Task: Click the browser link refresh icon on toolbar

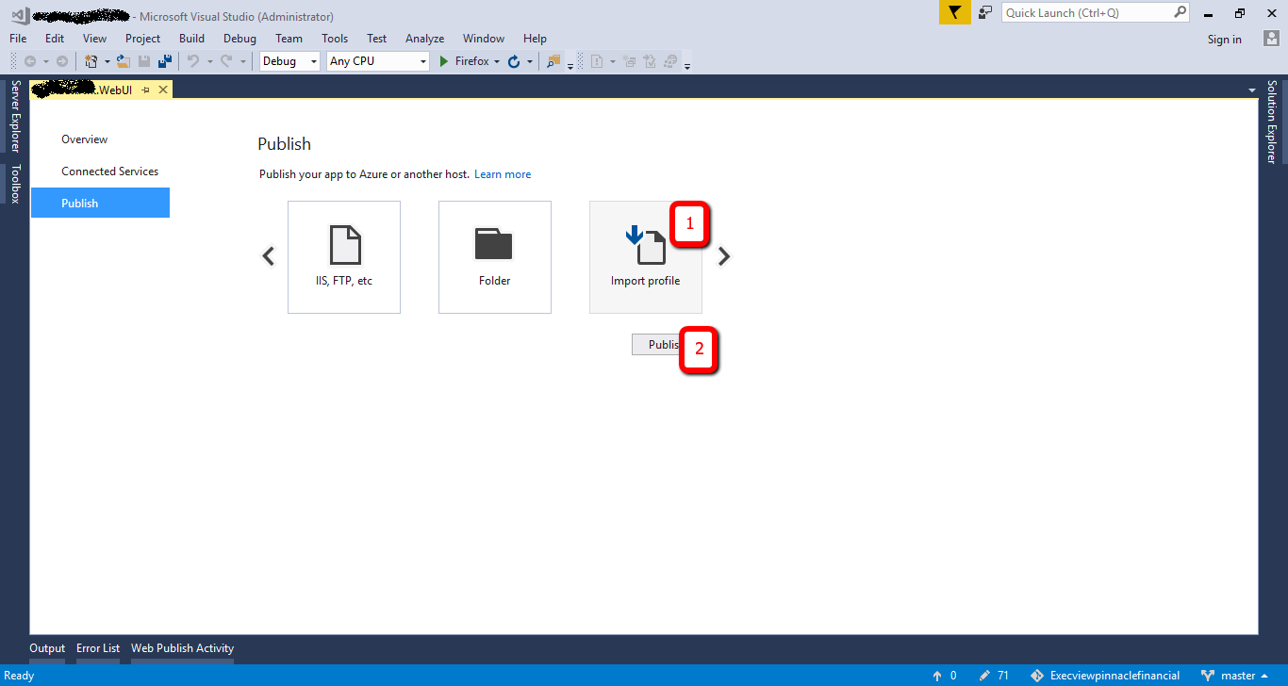Action: 514,60
